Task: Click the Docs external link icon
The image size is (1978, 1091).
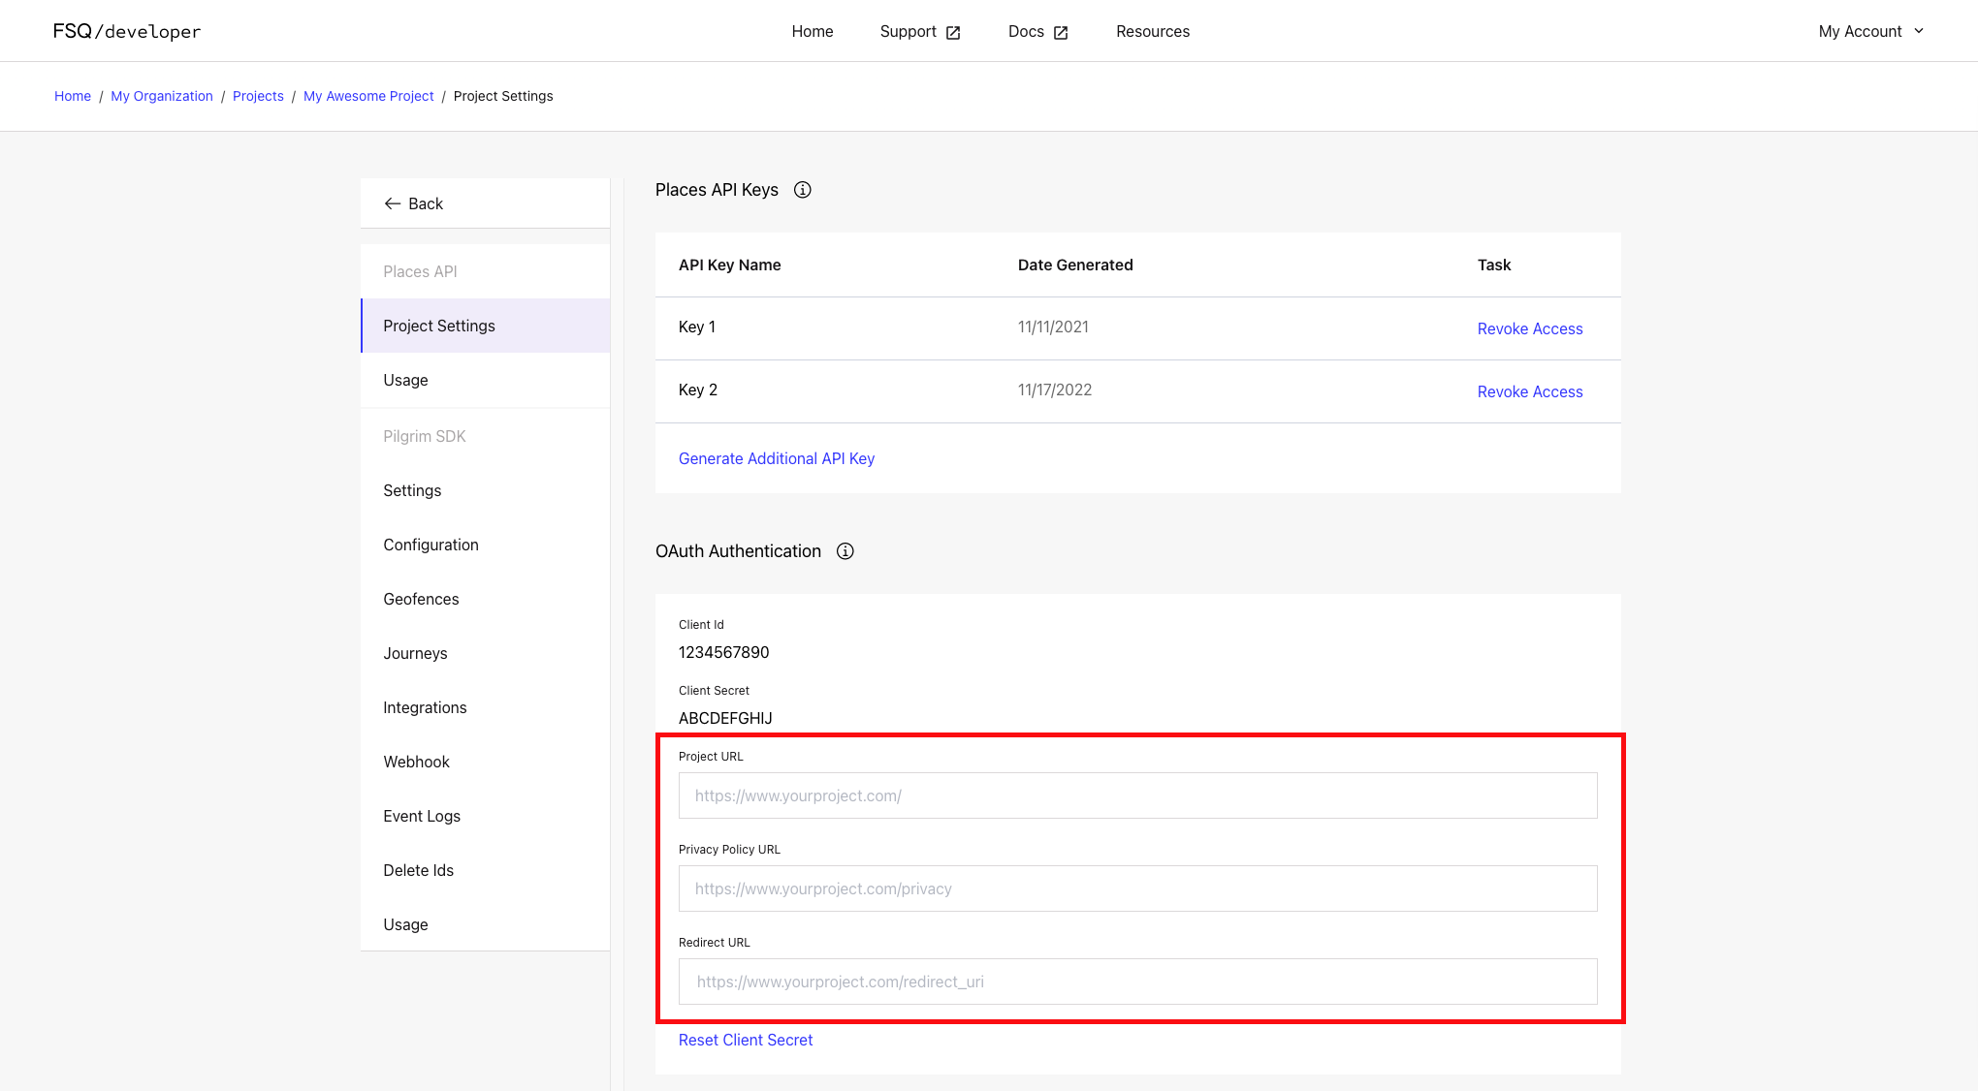Action: pyautogui.click(x=1061, y=32)
